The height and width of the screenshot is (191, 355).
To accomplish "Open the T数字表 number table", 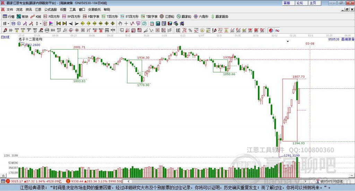I will pos(149,17).
